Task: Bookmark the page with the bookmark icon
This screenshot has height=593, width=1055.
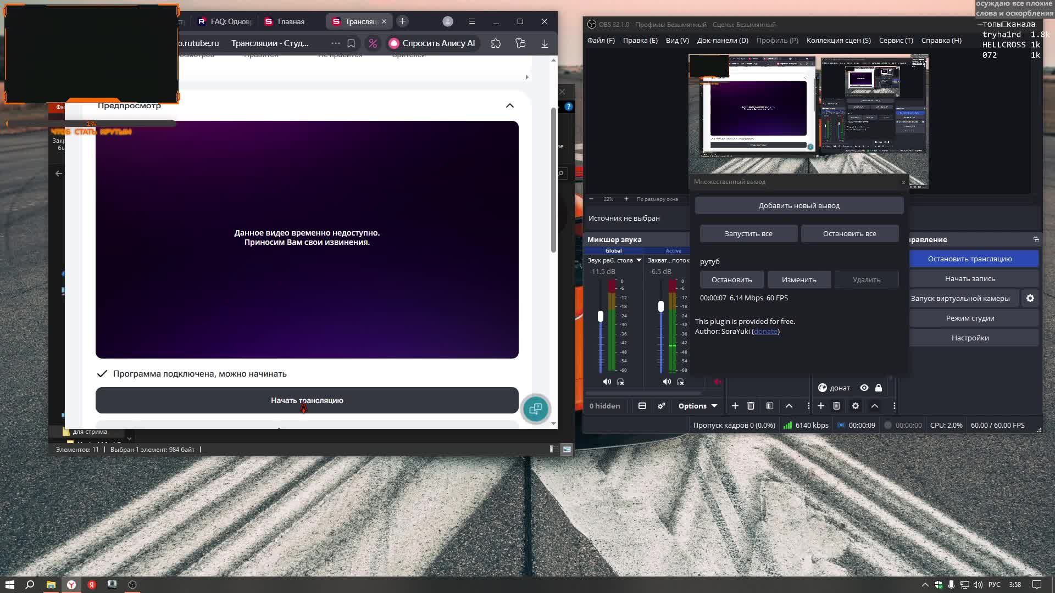Action: 351,43
